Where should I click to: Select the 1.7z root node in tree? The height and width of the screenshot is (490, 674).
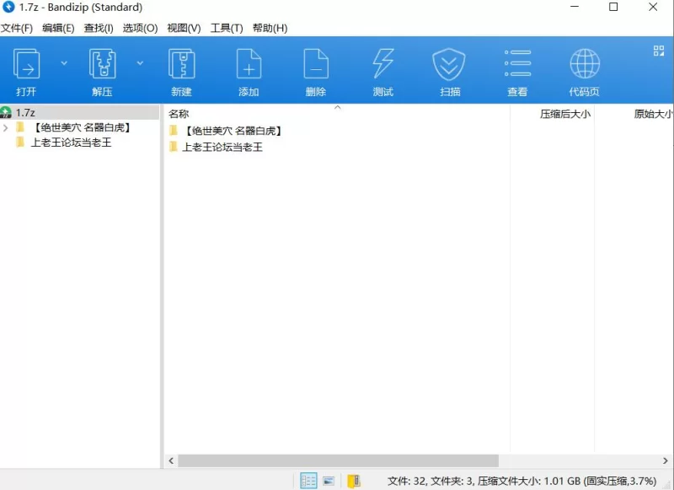click(79, 113)
